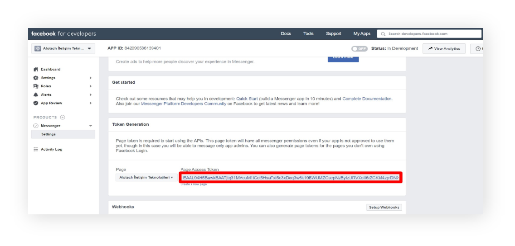Click the add product plus icon
This screenshot has height=246, width=515.
point(63,117)
